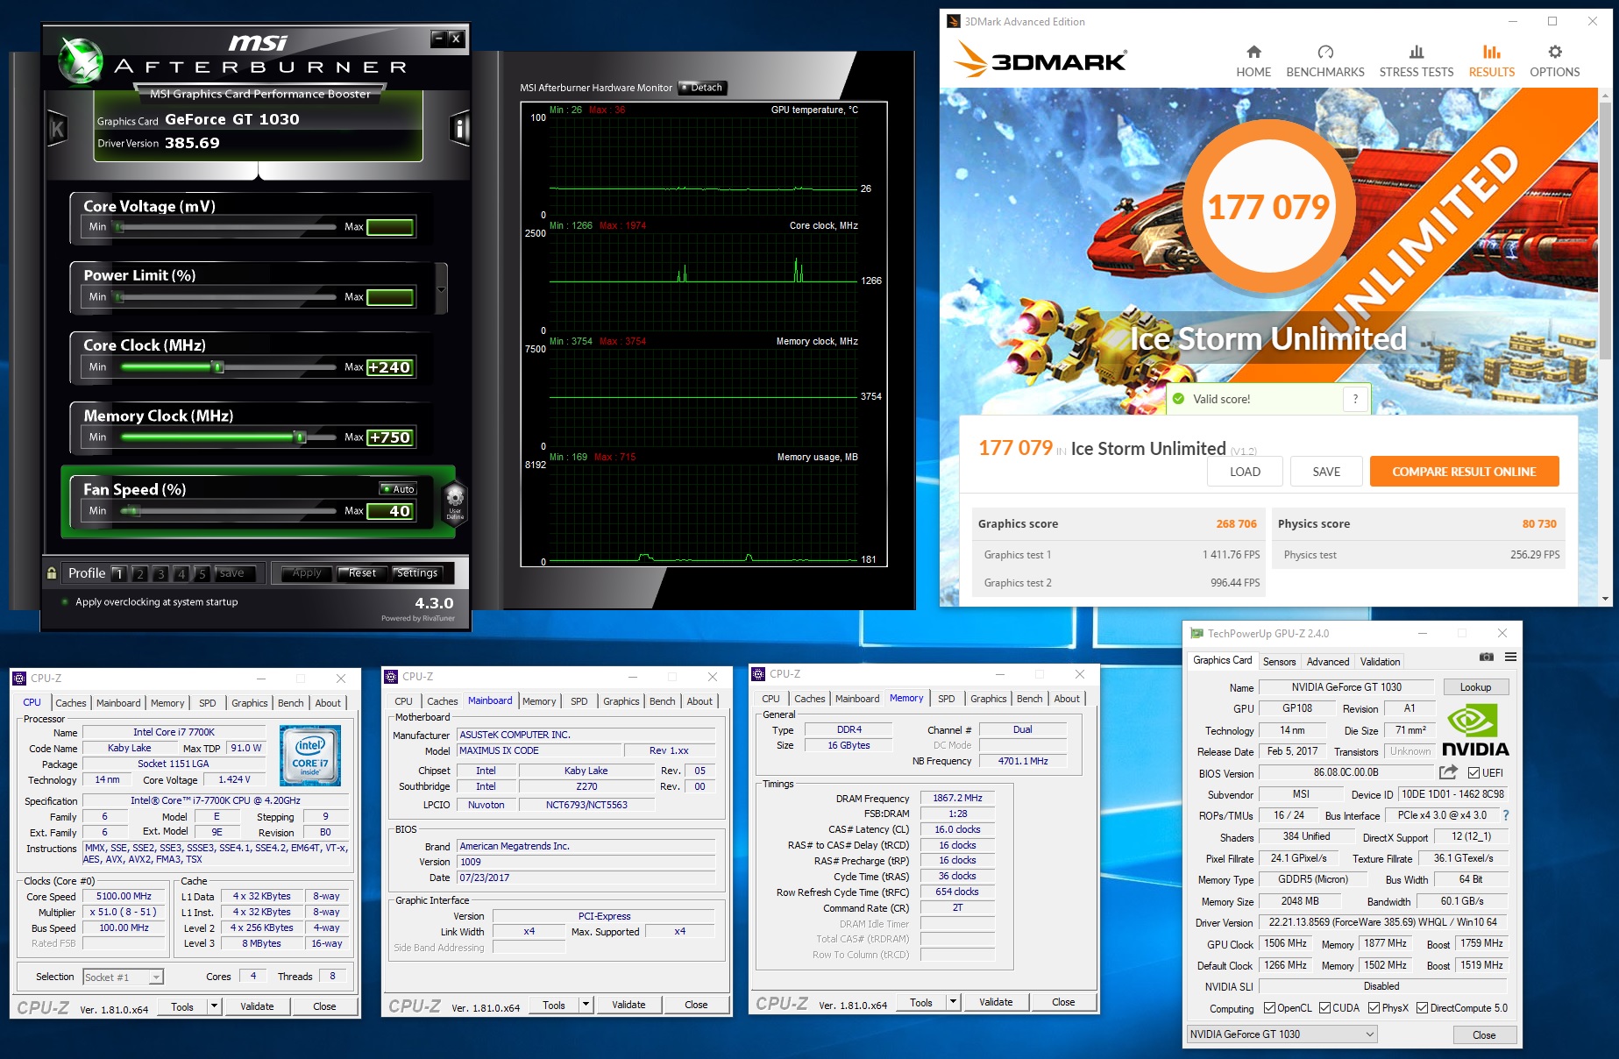Switch to Sensors tab in GPU-Z
The image size is (1619, 1059).
pyautogui.click(x=1279, y=662)
